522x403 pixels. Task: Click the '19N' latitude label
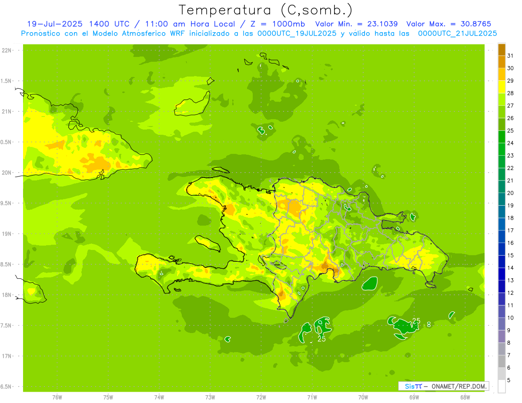[x=7, y=234]
